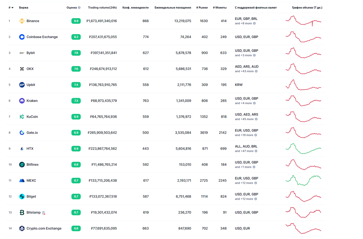This screenshot has width=363, height=239.
Task: Expand 'and +12 more' fiat list for MEXC
Action: coord(244,183)
